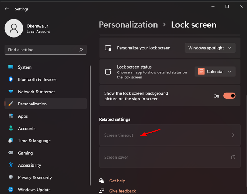Open the Accessibility settings icon
Screen dimensions: 247x194
tap(10, 165)
